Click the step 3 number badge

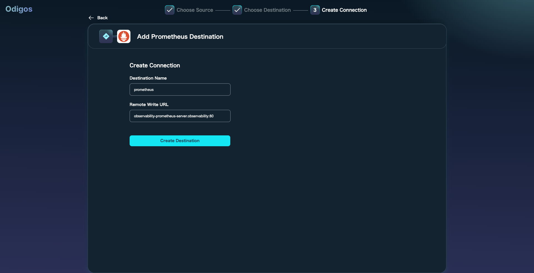click(315, 10)
